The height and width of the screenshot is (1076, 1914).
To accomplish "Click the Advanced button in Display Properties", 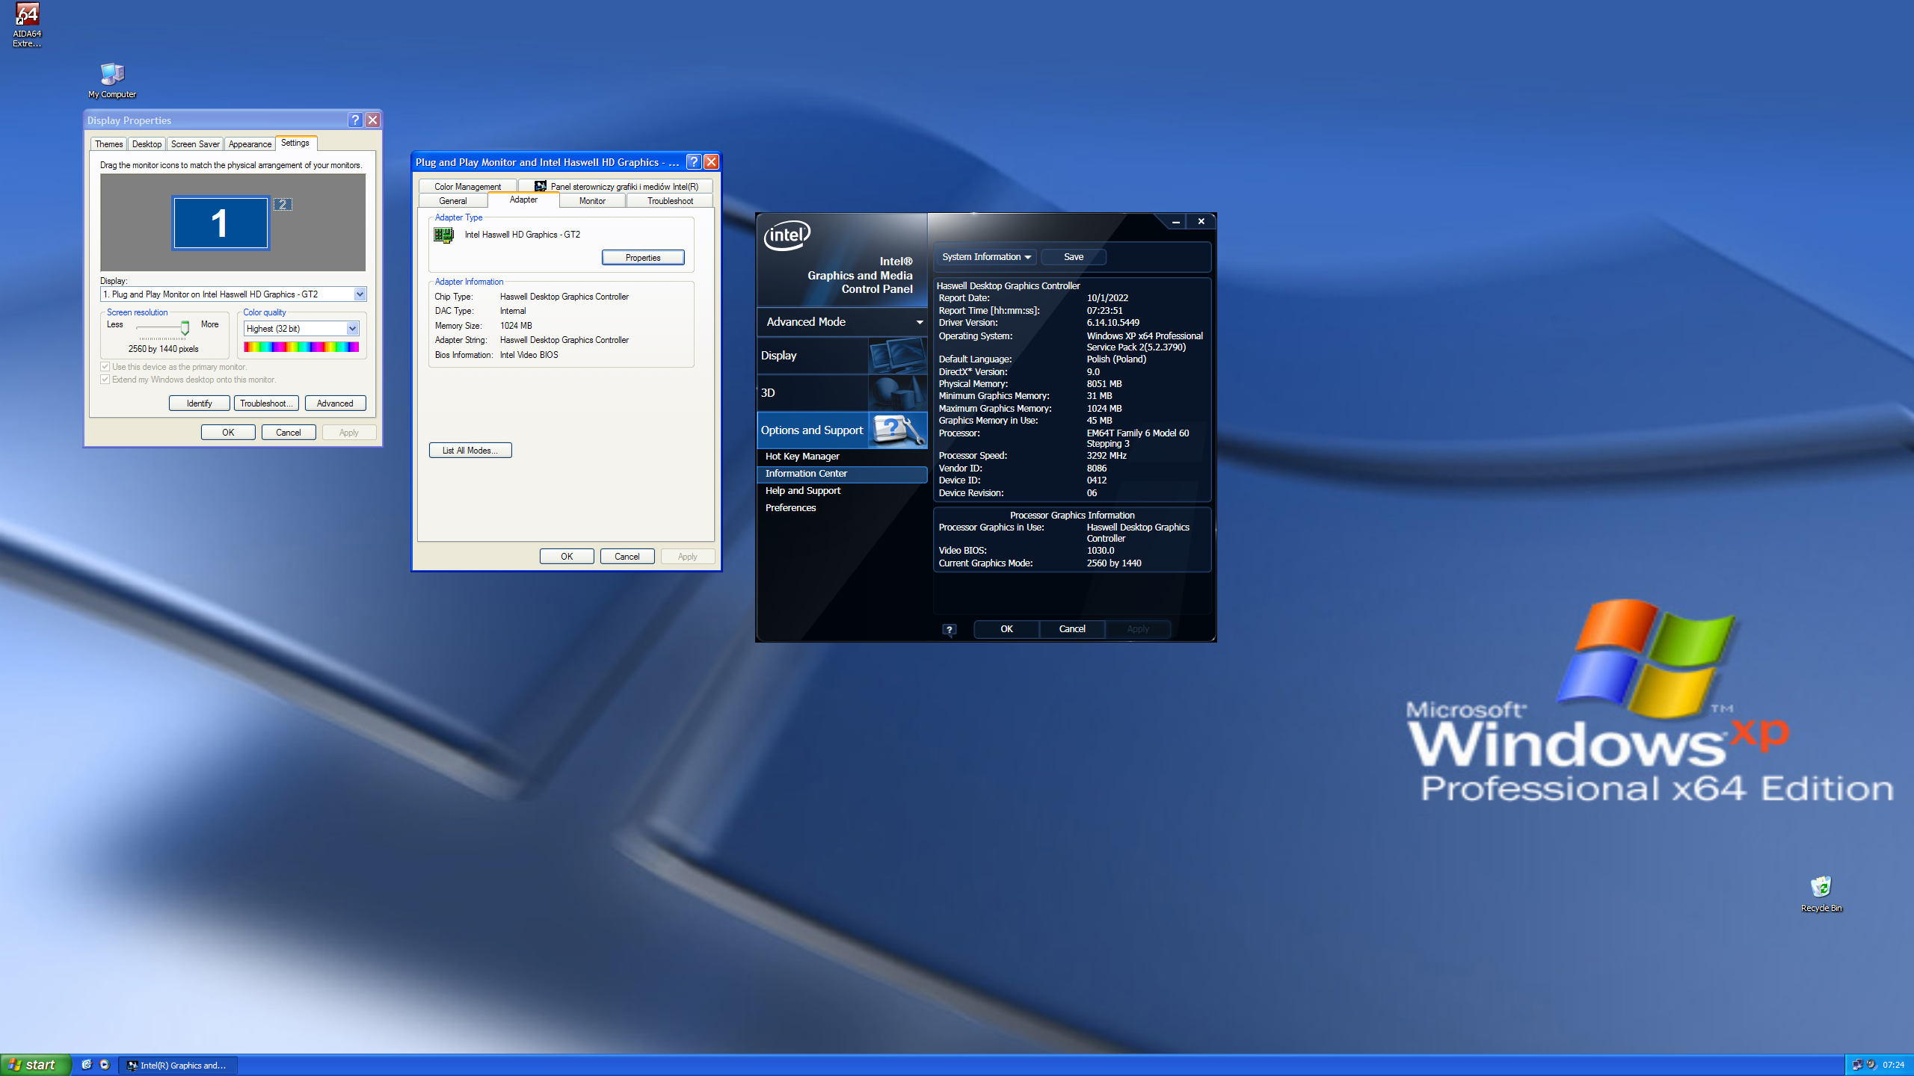I will (x=335, y=403).
